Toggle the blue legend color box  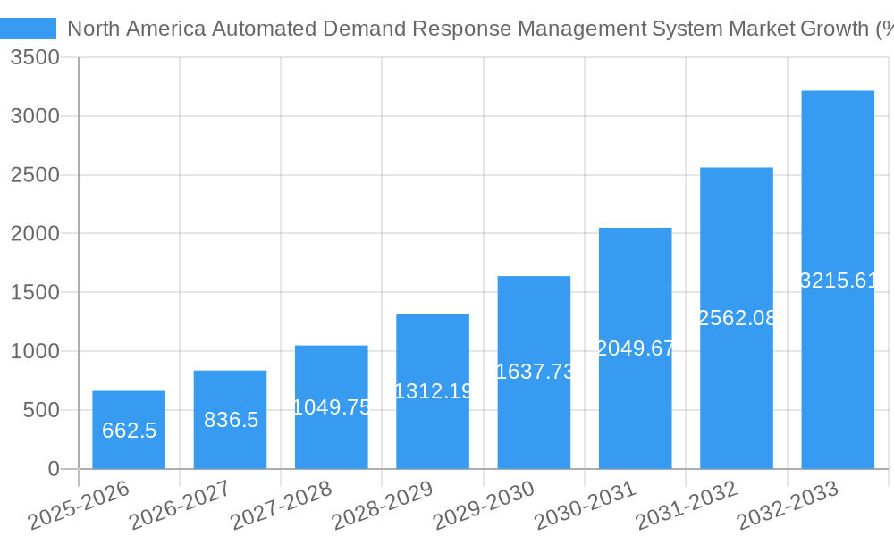point(28,29)
